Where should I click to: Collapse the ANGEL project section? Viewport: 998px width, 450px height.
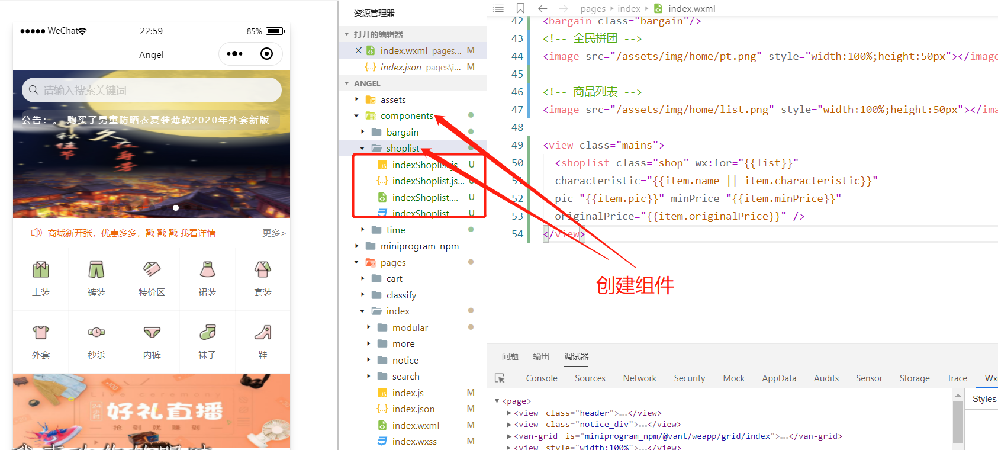347,83
